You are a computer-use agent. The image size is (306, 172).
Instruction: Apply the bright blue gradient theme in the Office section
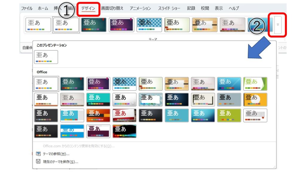(x=229, y=84)
